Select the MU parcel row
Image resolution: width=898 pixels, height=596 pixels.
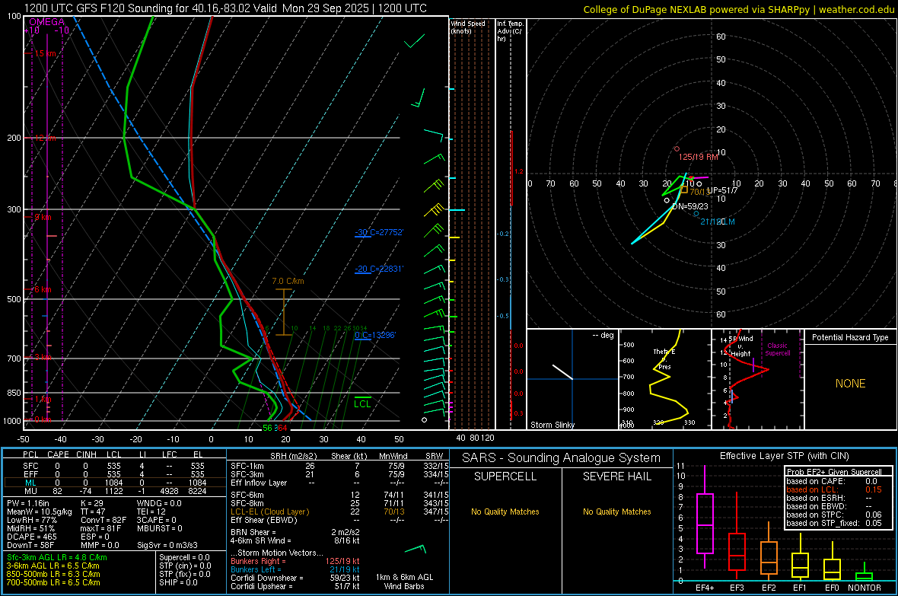tap(114, 490)
